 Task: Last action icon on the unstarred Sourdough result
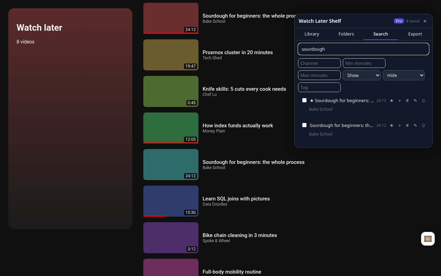click(x=423, y=125)
